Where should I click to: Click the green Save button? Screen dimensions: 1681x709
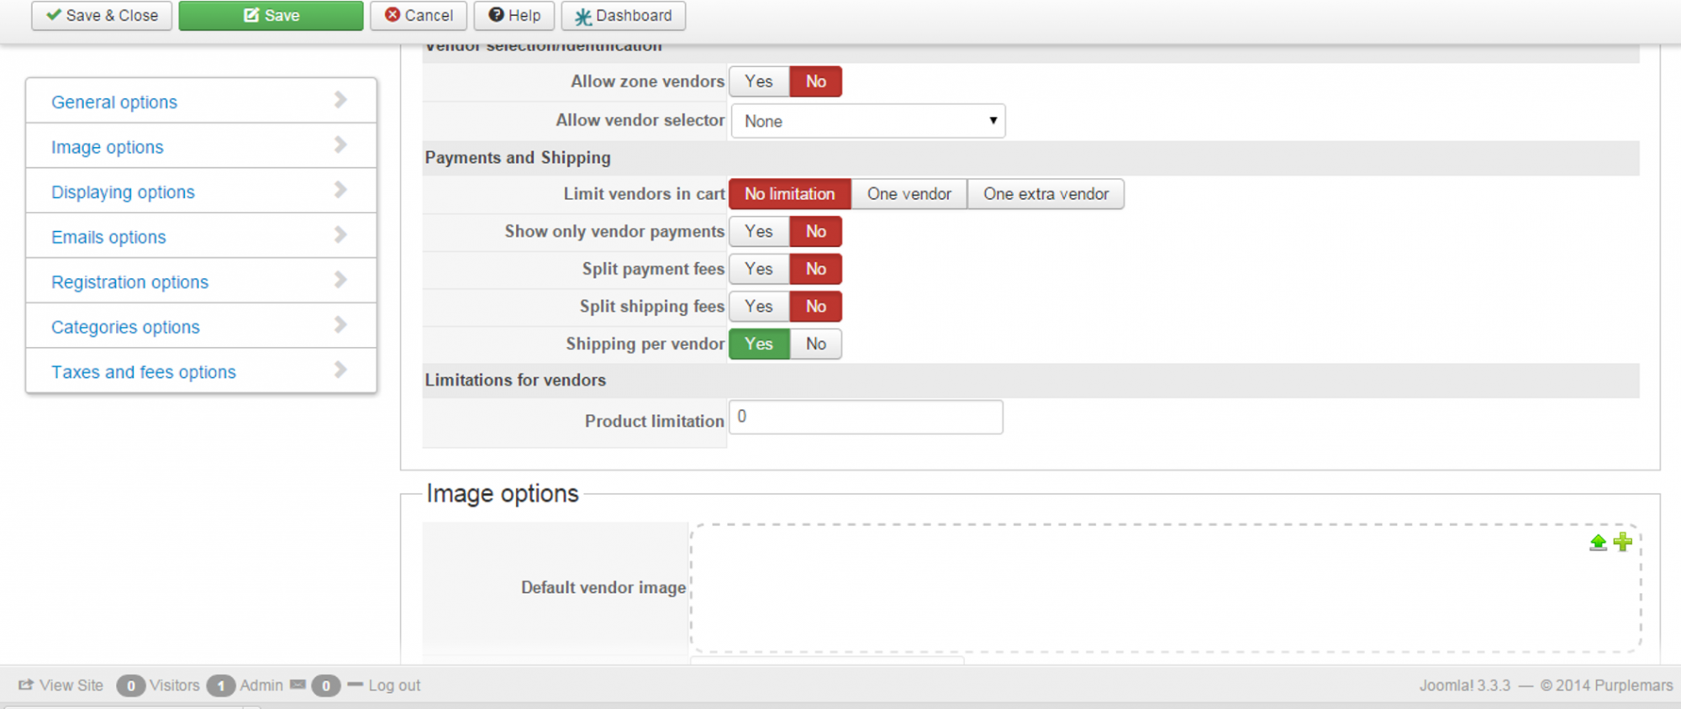(x=271, y=15)
